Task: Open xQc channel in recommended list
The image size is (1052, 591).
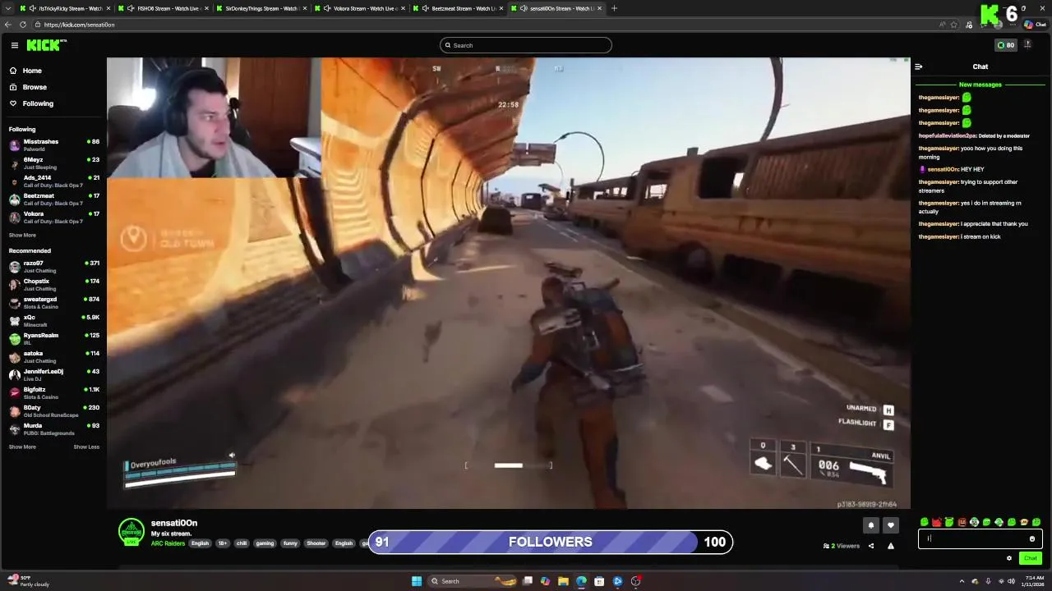Action: (53, 321)
